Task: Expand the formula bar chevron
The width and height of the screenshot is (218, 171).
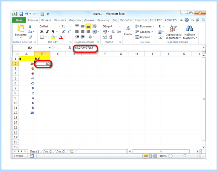Action: click(203, 47)
